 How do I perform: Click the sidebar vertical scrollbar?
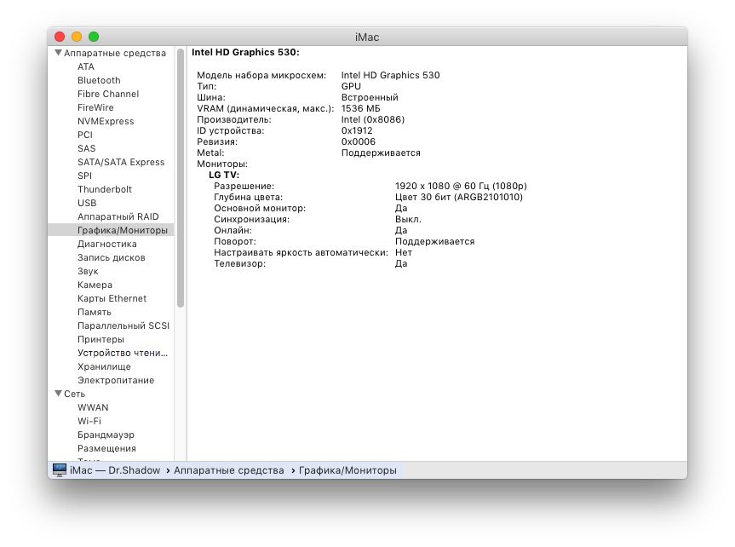181,179
